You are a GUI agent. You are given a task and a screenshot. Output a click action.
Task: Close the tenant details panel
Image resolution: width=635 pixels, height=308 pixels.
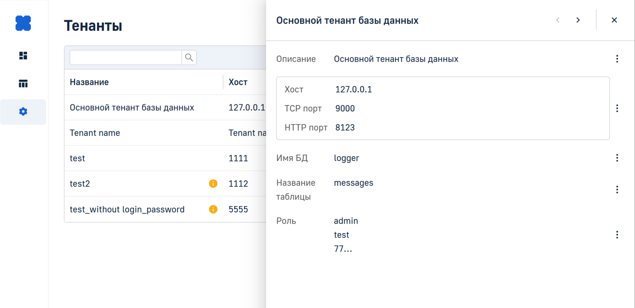coord(614,20)
